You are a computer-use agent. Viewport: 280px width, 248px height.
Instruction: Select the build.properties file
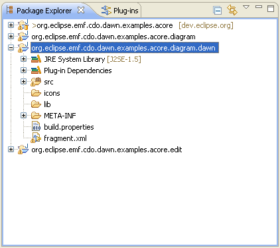(x=69, y=128)
